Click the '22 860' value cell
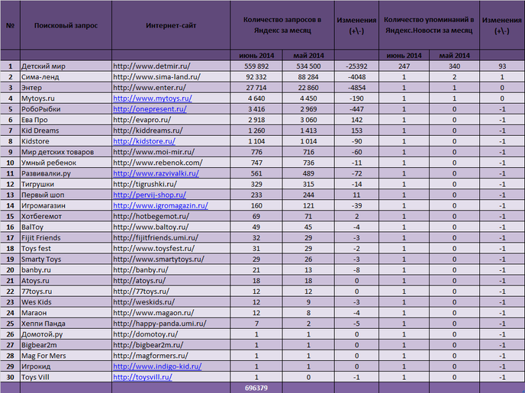Image resolution: width=525 pixels, height=393 pixels. pyautogui.click(x=308, y=88)
